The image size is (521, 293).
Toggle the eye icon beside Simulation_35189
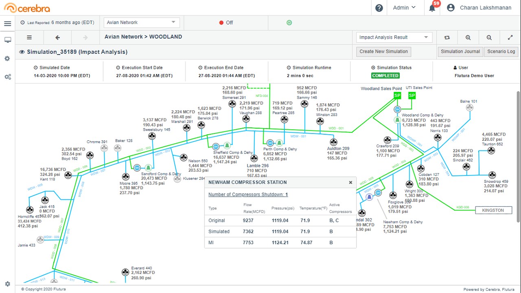22,52
